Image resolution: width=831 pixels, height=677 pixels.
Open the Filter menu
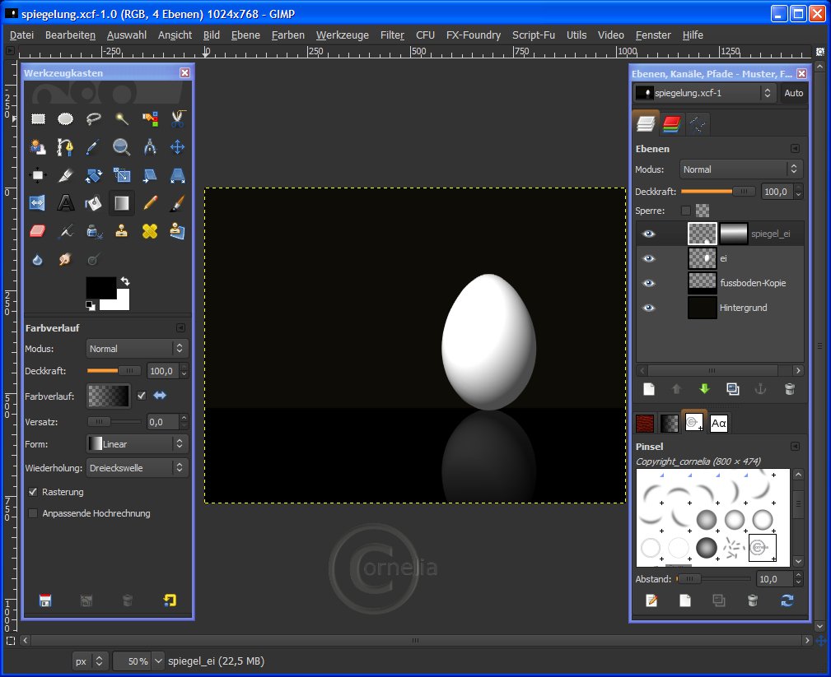[392, 35]
